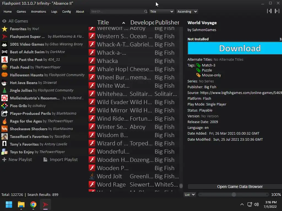Screen dimensions: 282x211
Task: Click the search magnifier icon
Action: tap(146, 12)
